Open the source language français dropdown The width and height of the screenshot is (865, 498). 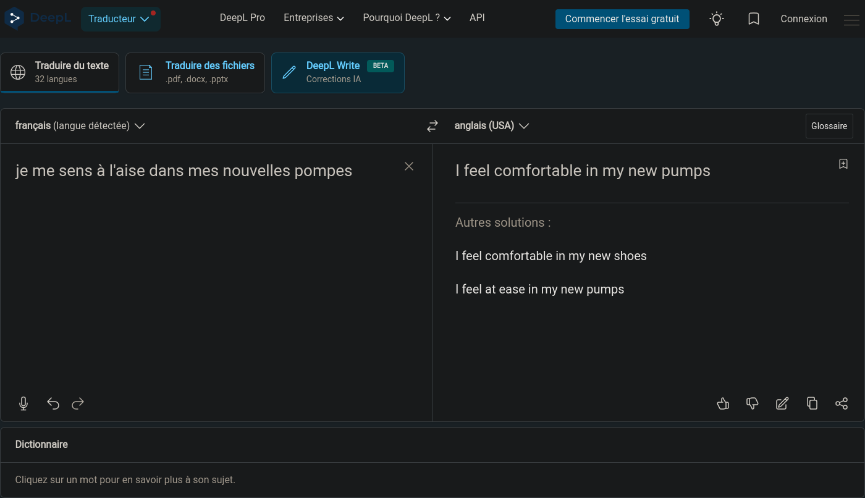click(x=80, y=126)
